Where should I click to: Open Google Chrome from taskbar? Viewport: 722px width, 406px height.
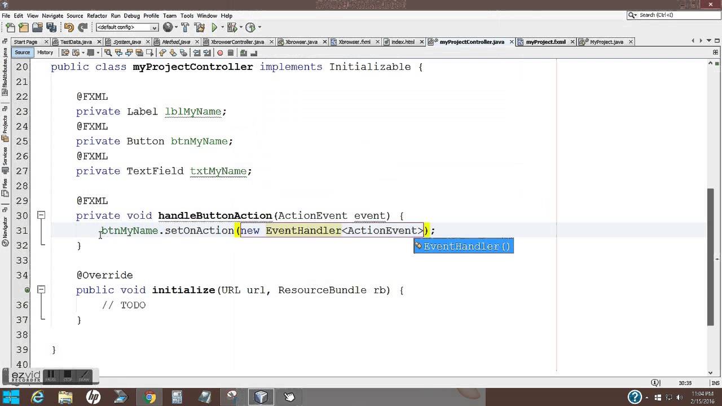(x=149, y=397)
